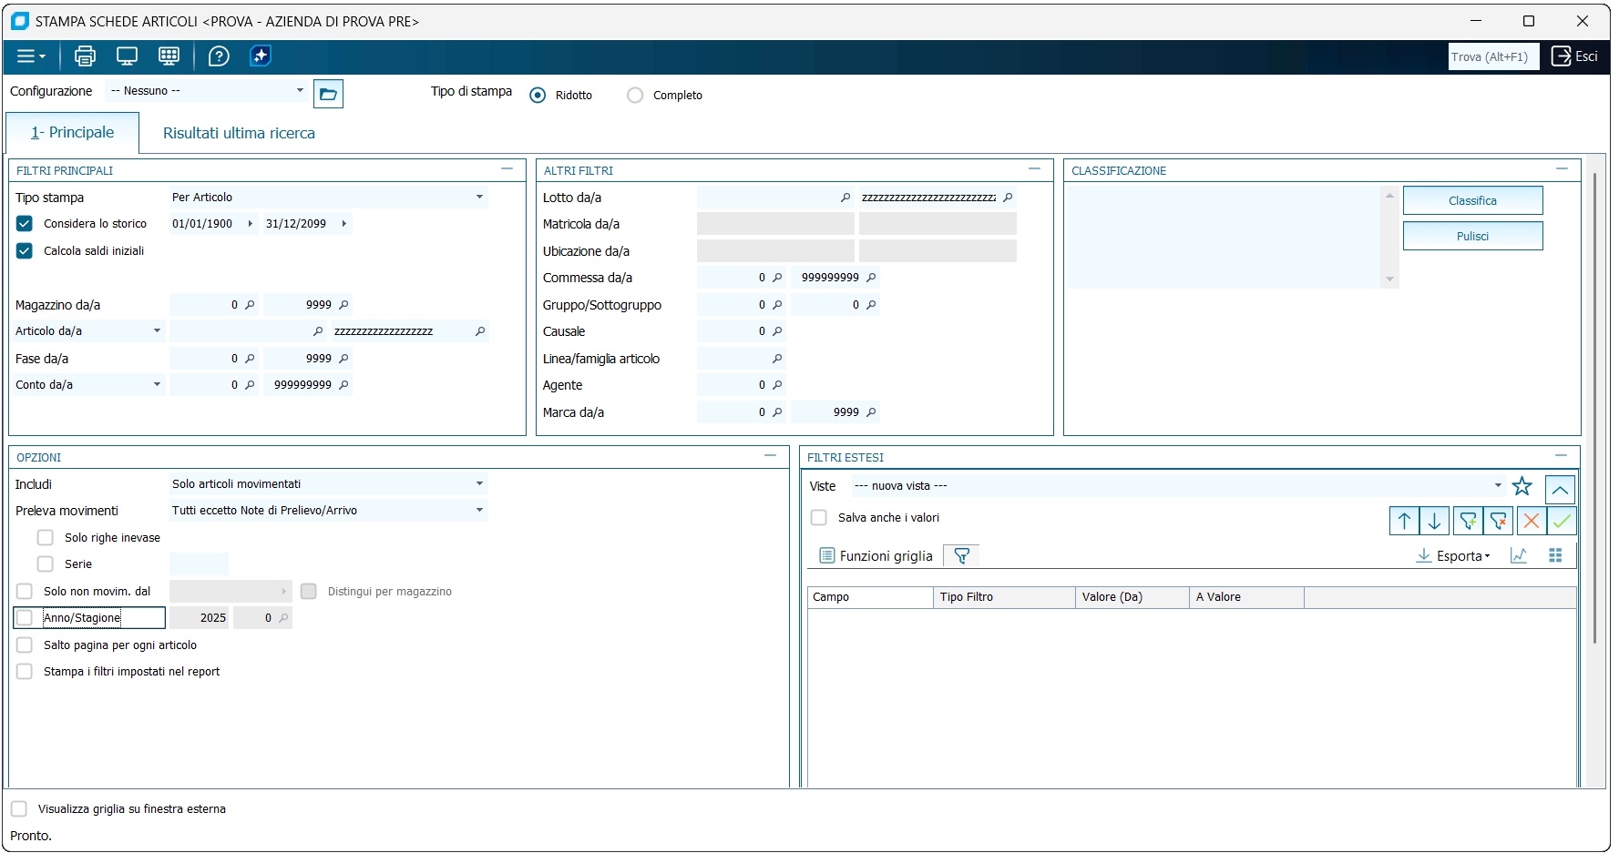Click the red X icon in Filtri Estesi
Viewport: 1619px width, 853px height.
pos(1531,521)
